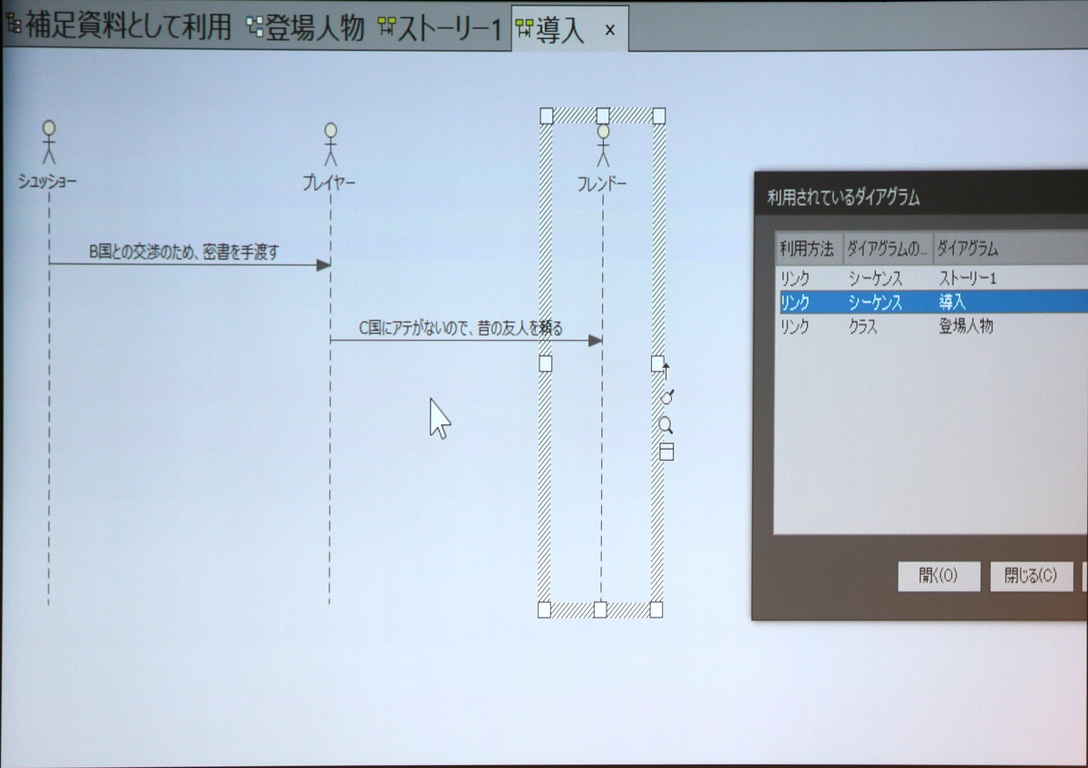Select the プレイヤー actor figure
Image resolution: width=1088 pixels, height=768 pixels.
tap(330, 145)
